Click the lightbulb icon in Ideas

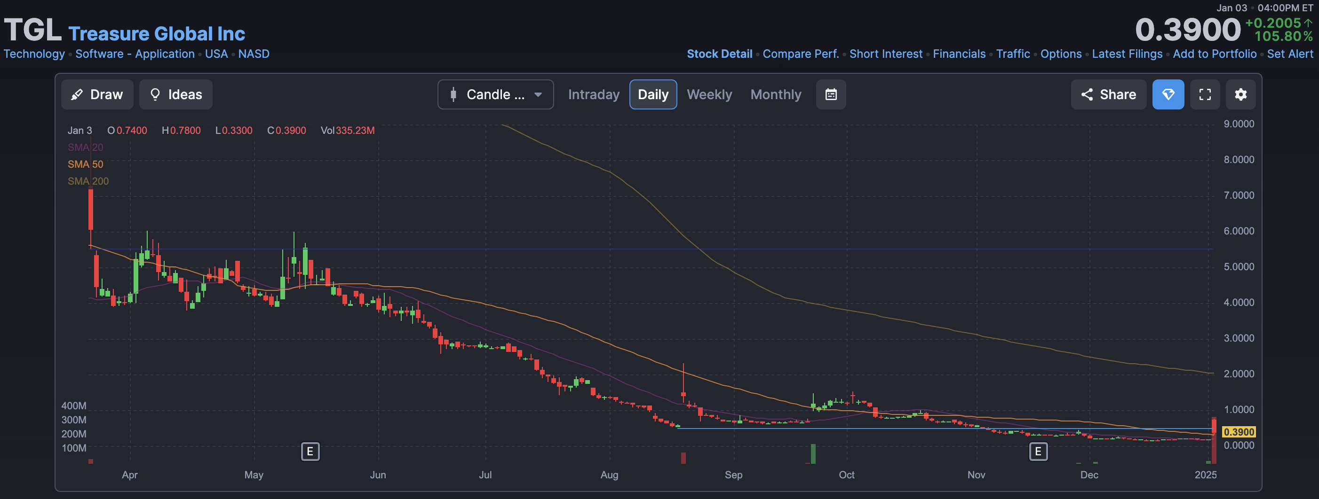[155, 94]
